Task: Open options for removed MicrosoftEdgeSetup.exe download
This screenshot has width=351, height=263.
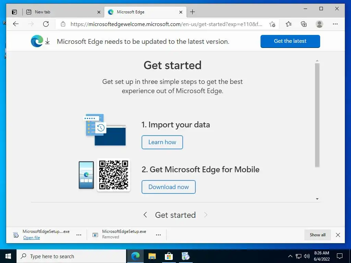Action: [x=158, y=235]
